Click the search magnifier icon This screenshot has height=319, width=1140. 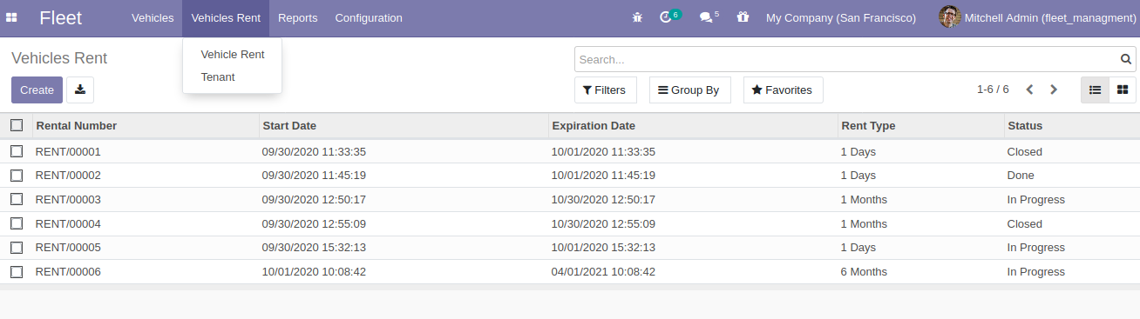pyautogui.click(x=1126, y=59)
